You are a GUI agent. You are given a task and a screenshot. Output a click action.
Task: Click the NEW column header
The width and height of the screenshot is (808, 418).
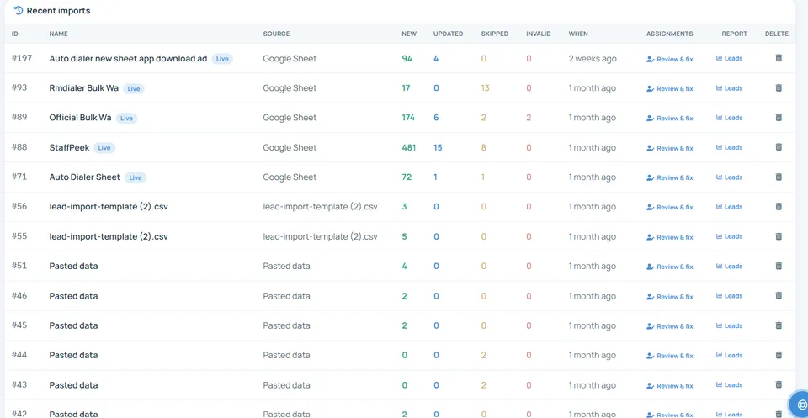pyautogui.click(x=409, y=34)
